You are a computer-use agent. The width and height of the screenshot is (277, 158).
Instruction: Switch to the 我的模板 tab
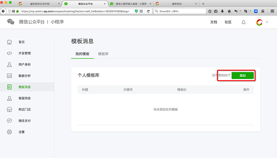tap(82, 54)
